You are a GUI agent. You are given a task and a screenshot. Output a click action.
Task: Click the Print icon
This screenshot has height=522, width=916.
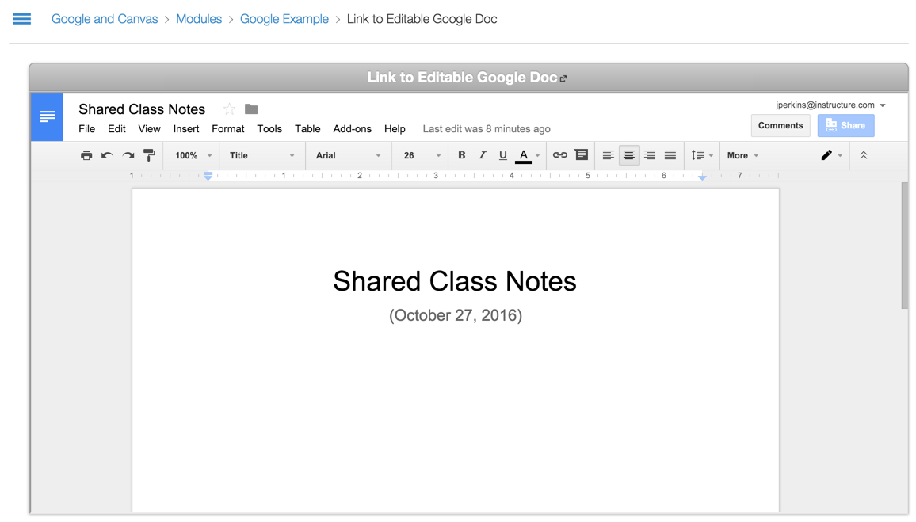click(x=86, y=155)
